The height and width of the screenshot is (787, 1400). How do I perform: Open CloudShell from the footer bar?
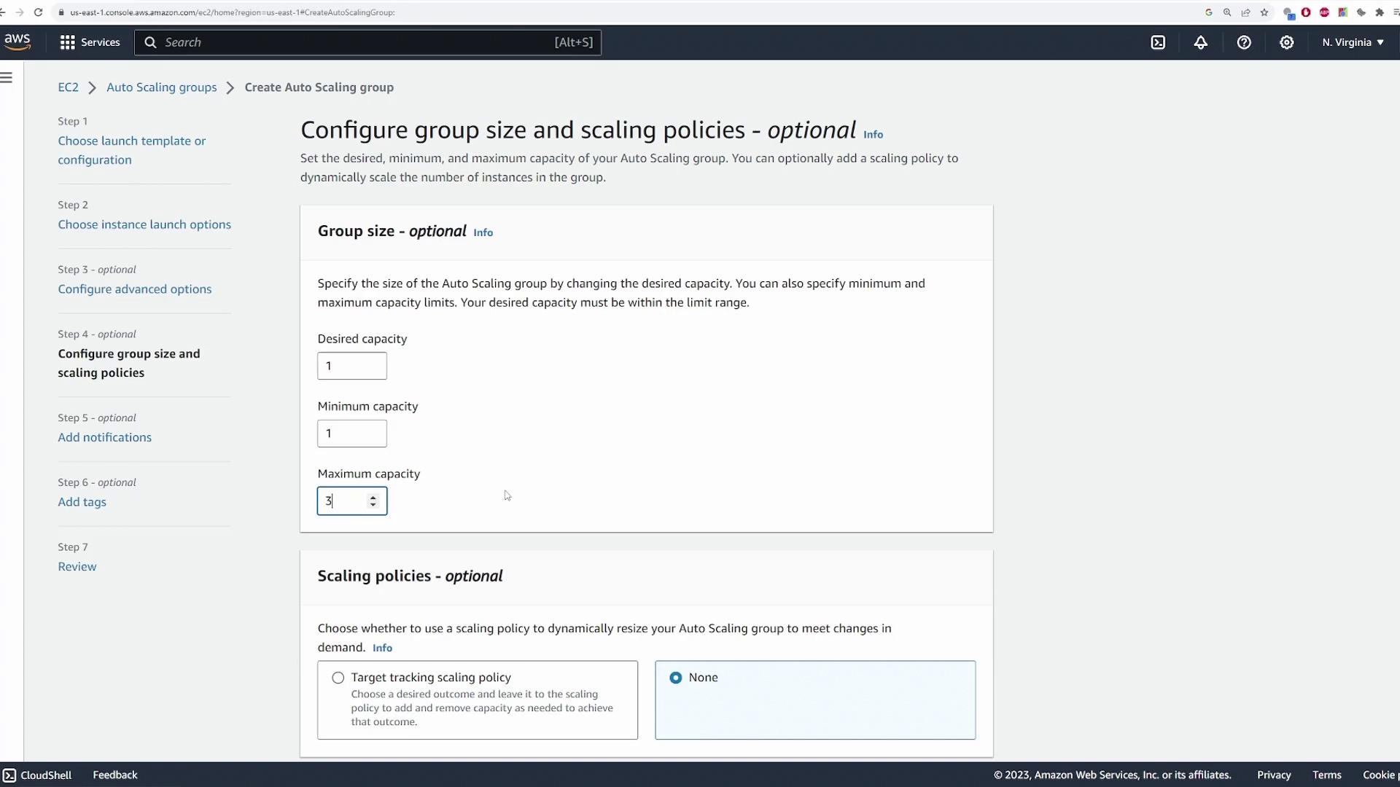tap(37, 775)
